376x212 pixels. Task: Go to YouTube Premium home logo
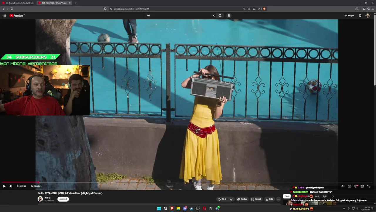pyautogui.click(x=17, y=16)
